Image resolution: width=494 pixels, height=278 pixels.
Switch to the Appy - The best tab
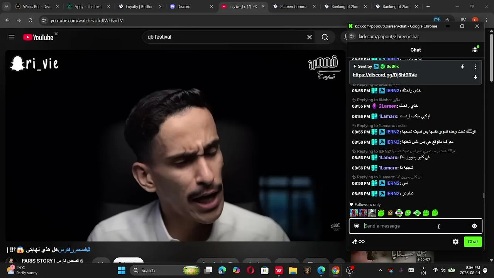coord(88,7)
